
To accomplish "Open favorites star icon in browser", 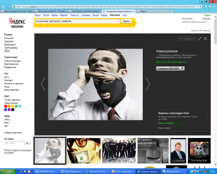I will tap(210, 7).
